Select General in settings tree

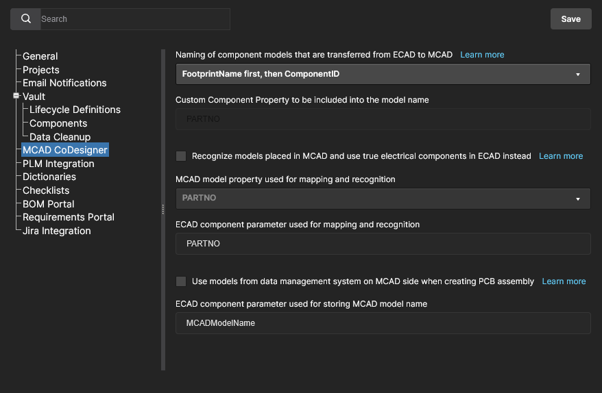(40, 56)
